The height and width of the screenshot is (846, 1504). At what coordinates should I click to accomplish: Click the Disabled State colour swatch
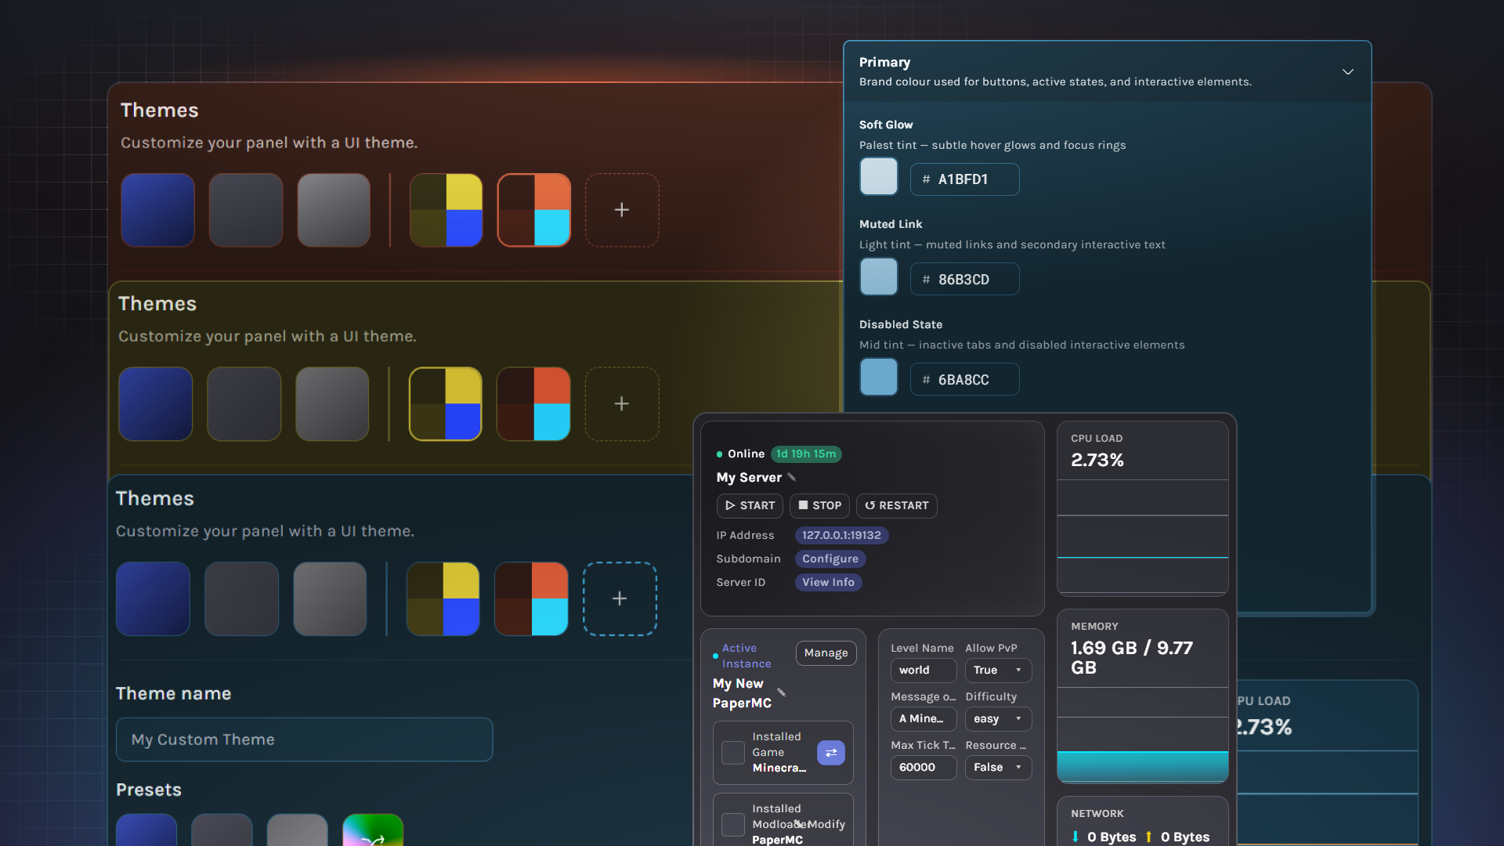(879, 377)
